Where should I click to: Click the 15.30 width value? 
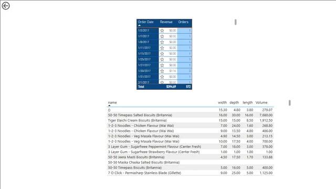pyautogui.click(x=223, y=110)
